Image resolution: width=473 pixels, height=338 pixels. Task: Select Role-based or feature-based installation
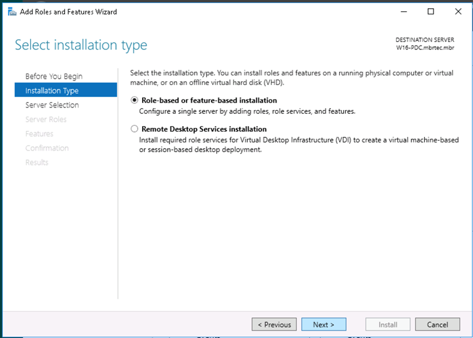click(135, 101)
